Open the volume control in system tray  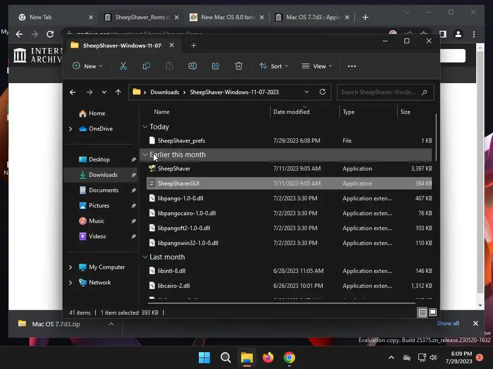(x=433, y=357)
